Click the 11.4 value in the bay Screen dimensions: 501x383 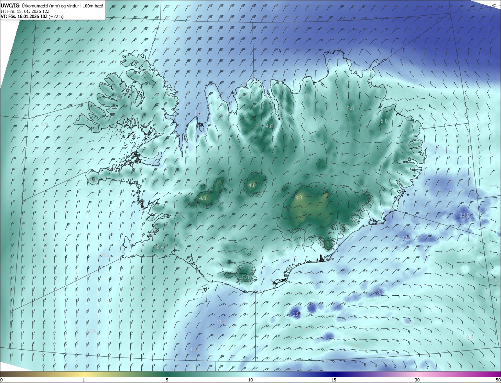[200, 113]
